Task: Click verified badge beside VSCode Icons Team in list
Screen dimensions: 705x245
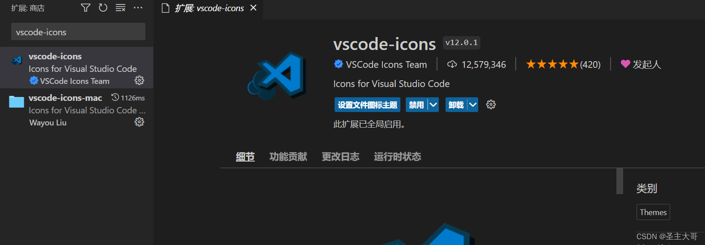Action: coord(34,80)
